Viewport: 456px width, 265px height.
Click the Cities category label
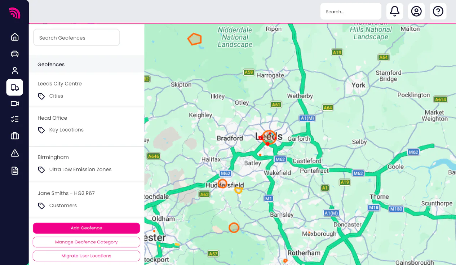tap(56, 96)
